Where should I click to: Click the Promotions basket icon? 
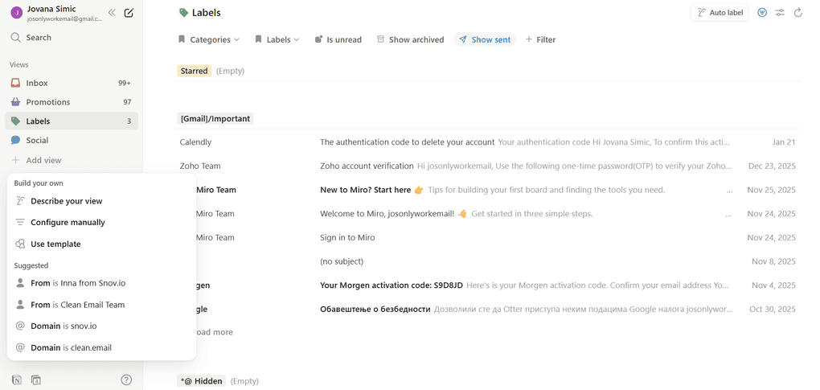pyautogui.click(x=16, y=102)
